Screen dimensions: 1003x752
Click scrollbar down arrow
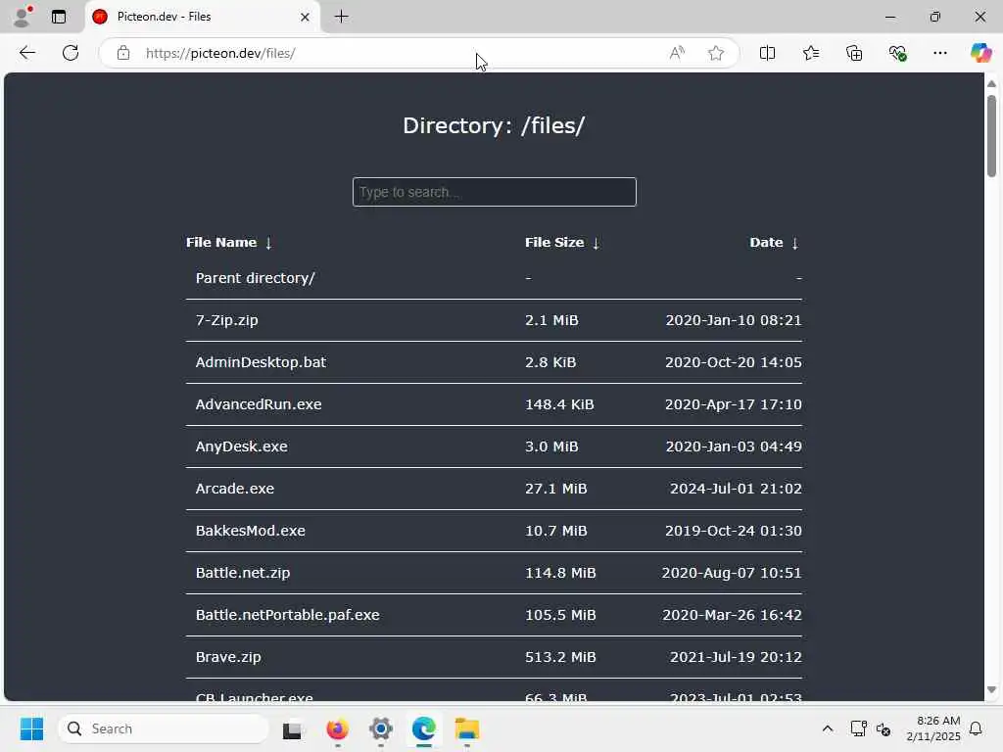click(991, 690)
